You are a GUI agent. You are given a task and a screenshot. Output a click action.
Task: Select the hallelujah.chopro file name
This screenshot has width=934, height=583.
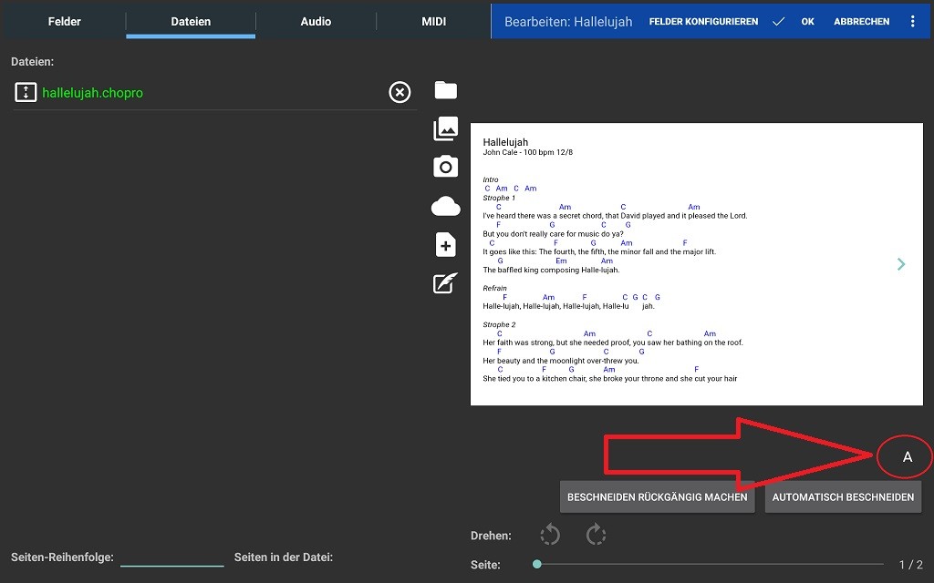[x=92, y=93]
